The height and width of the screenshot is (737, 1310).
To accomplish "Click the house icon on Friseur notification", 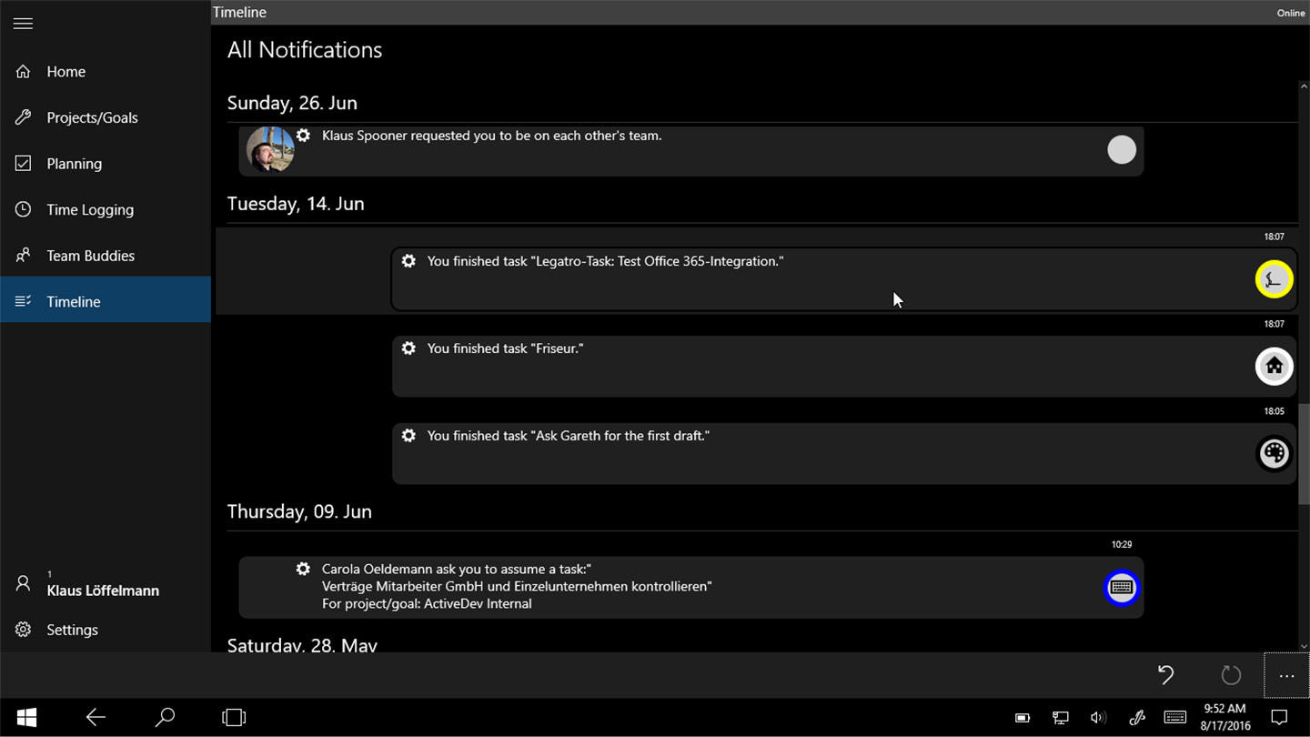I will pos(1274,367).
